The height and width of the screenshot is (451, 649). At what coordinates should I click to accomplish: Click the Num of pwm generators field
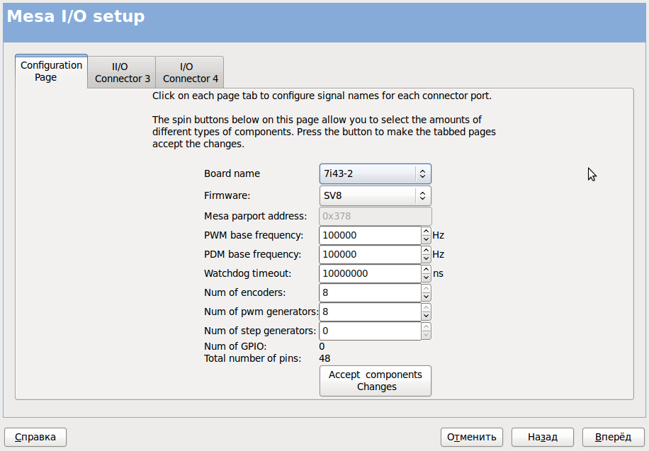tap(370, 312)
